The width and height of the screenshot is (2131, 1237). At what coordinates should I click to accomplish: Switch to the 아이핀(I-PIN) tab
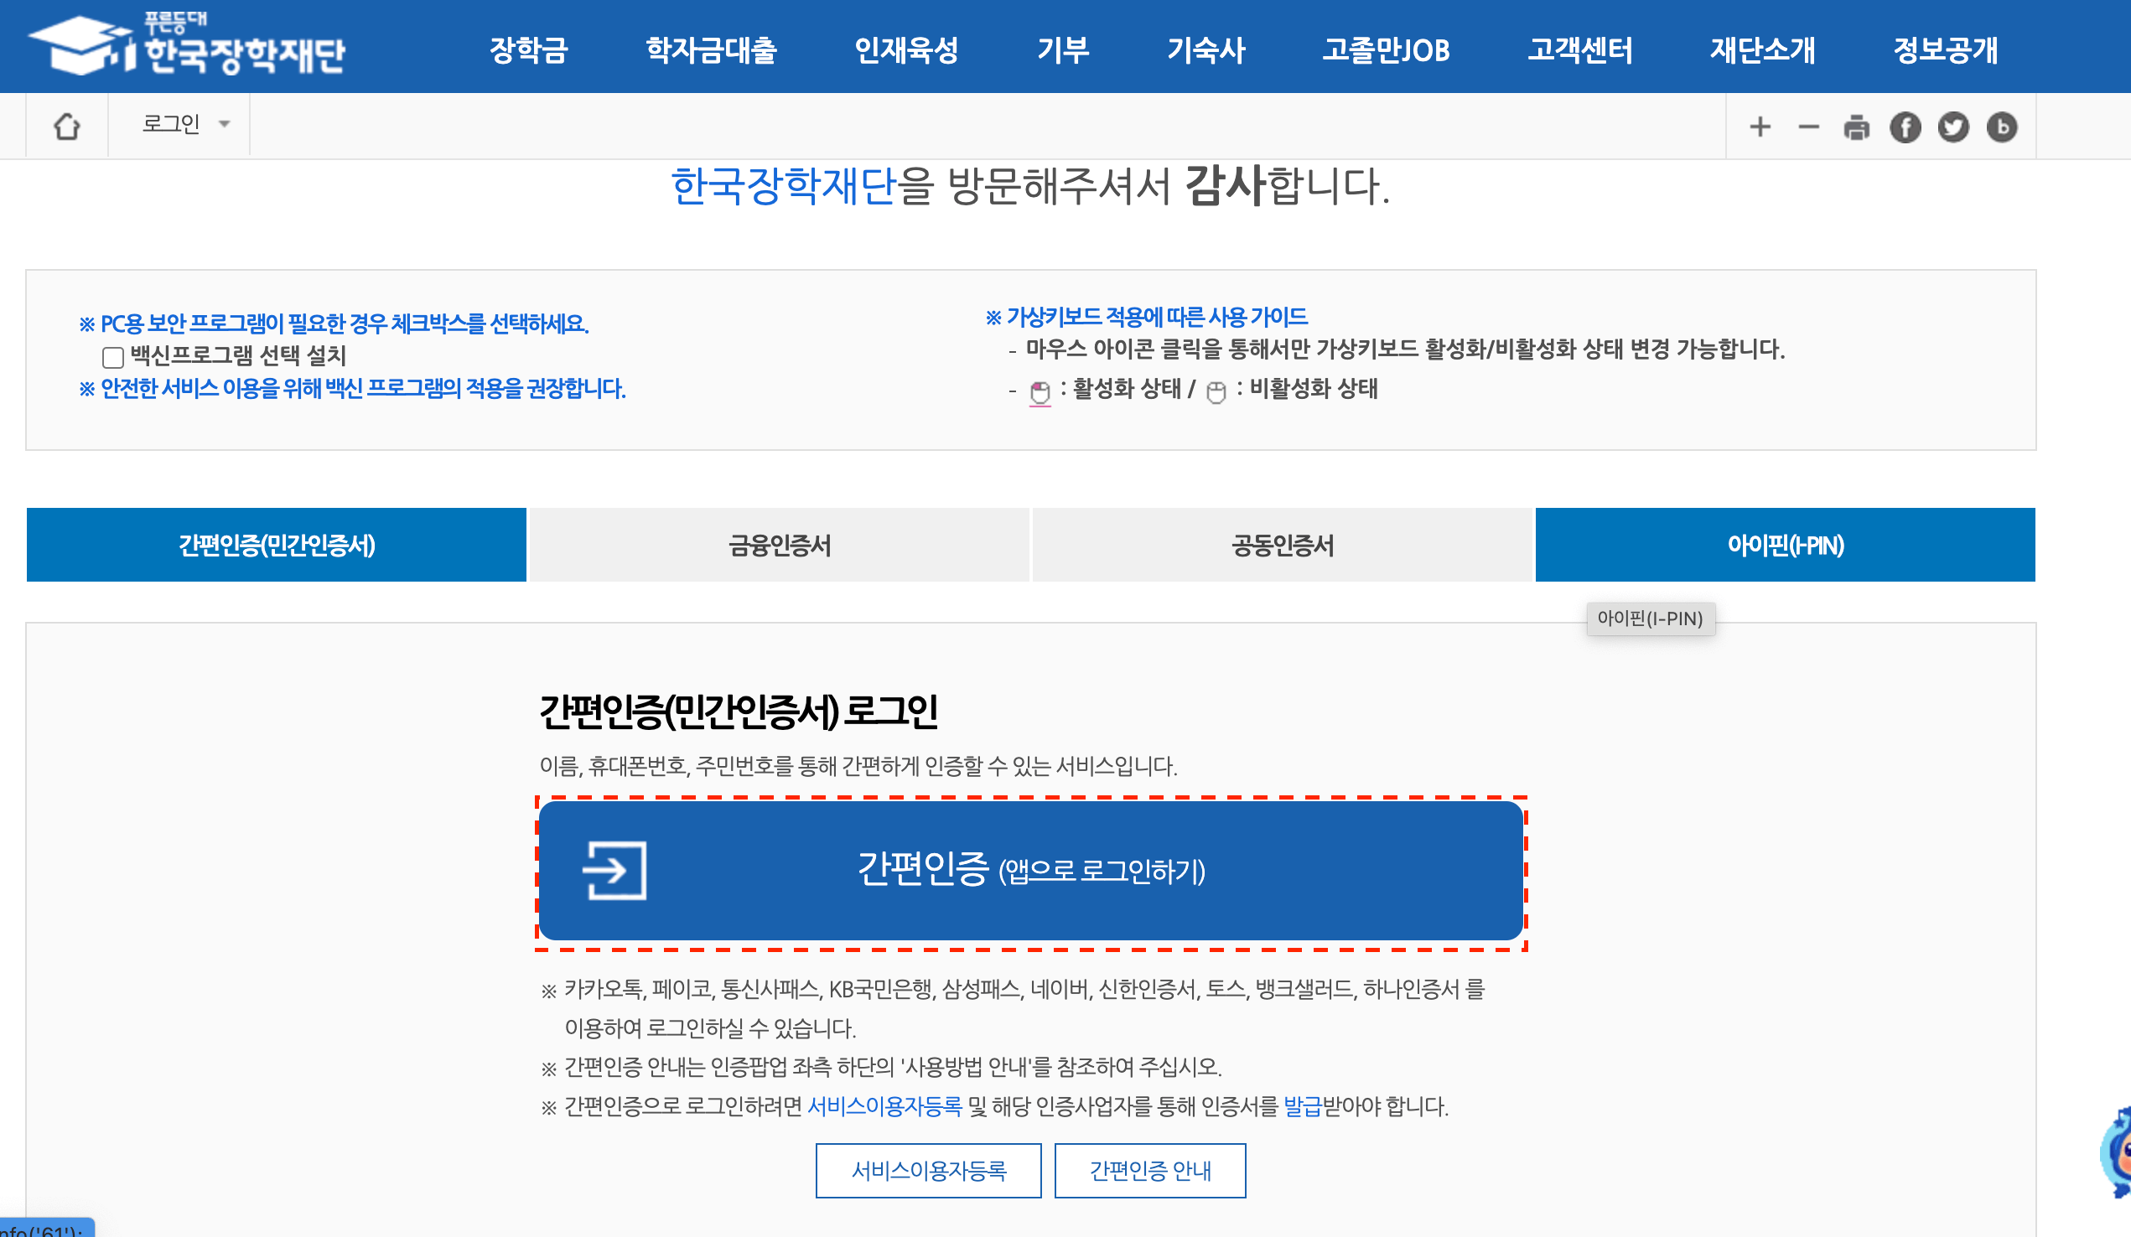tap(1786, 546)
